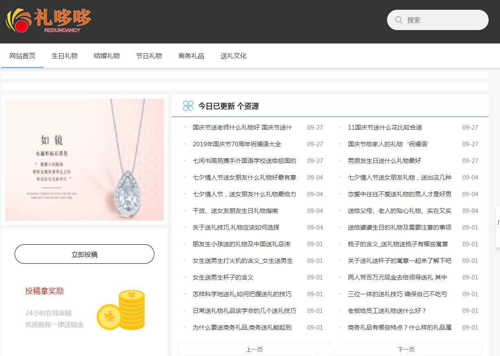This screenshot has width=500, height=356.
Task: Click the 礼哆哆 site logo
Action: pos(48,21)
